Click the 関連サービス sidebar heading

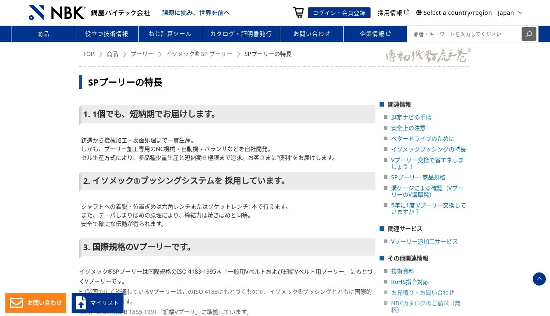point(405,229)
